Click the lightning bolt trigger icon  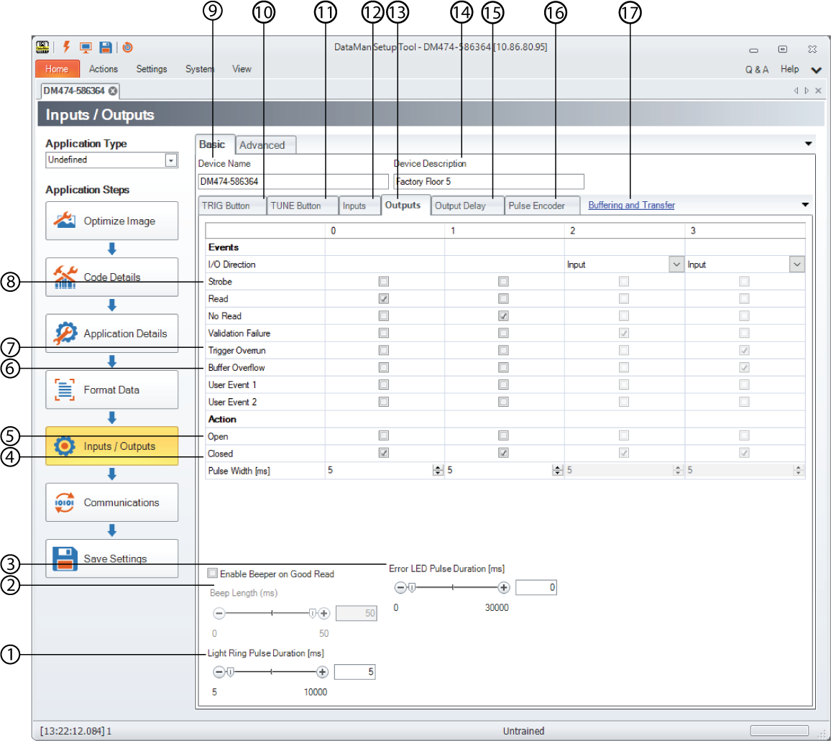(66, 48)
